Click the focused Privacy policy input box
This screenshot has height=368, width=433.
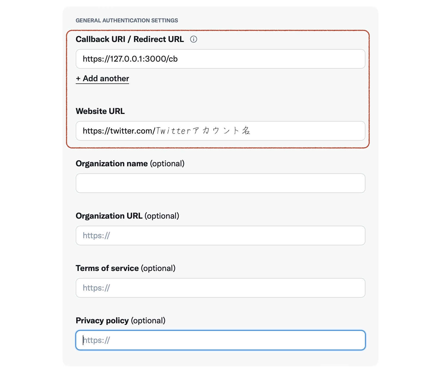[x=220, y=340]
